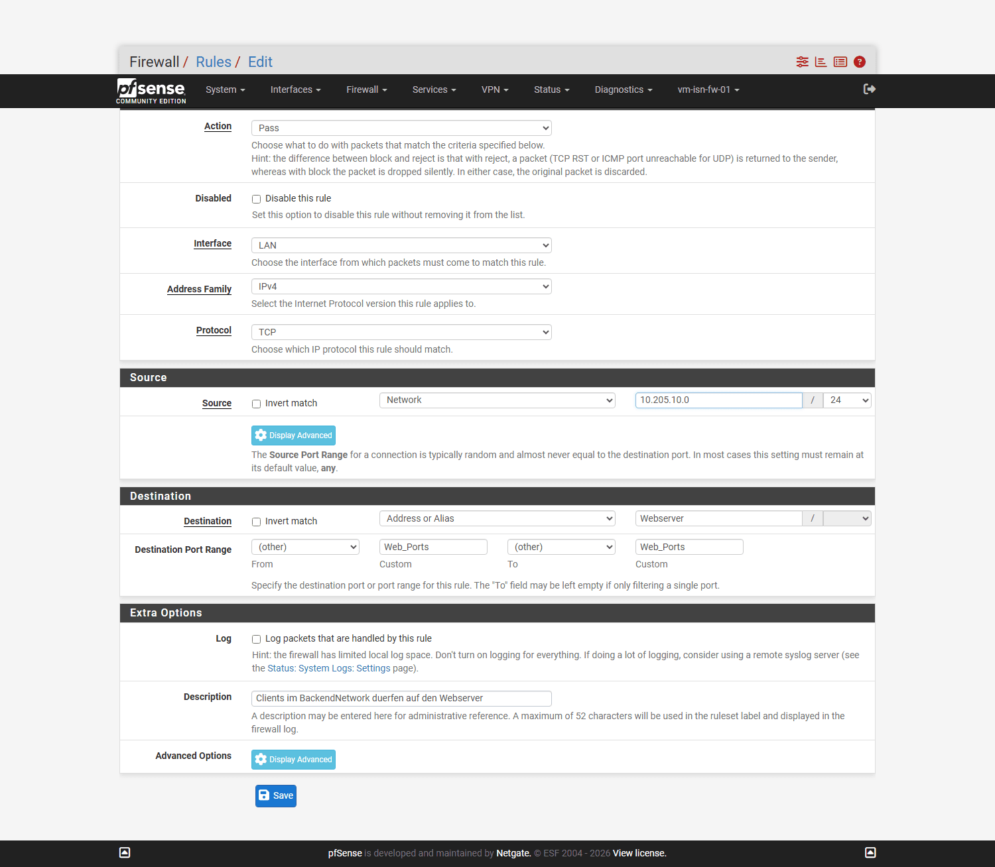Image resolution: width=995 pixels, height=867 pixels.
Task: Open the System menu
Action: pyautogui.click(x=226, y=89)
